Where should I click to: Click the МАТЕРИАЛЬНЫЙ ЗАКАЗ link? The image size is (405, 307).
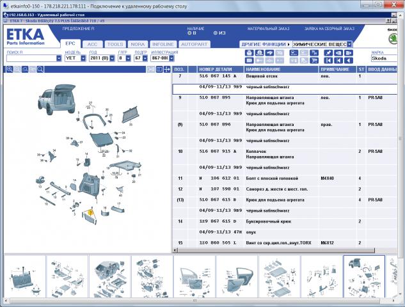[268, 29]
